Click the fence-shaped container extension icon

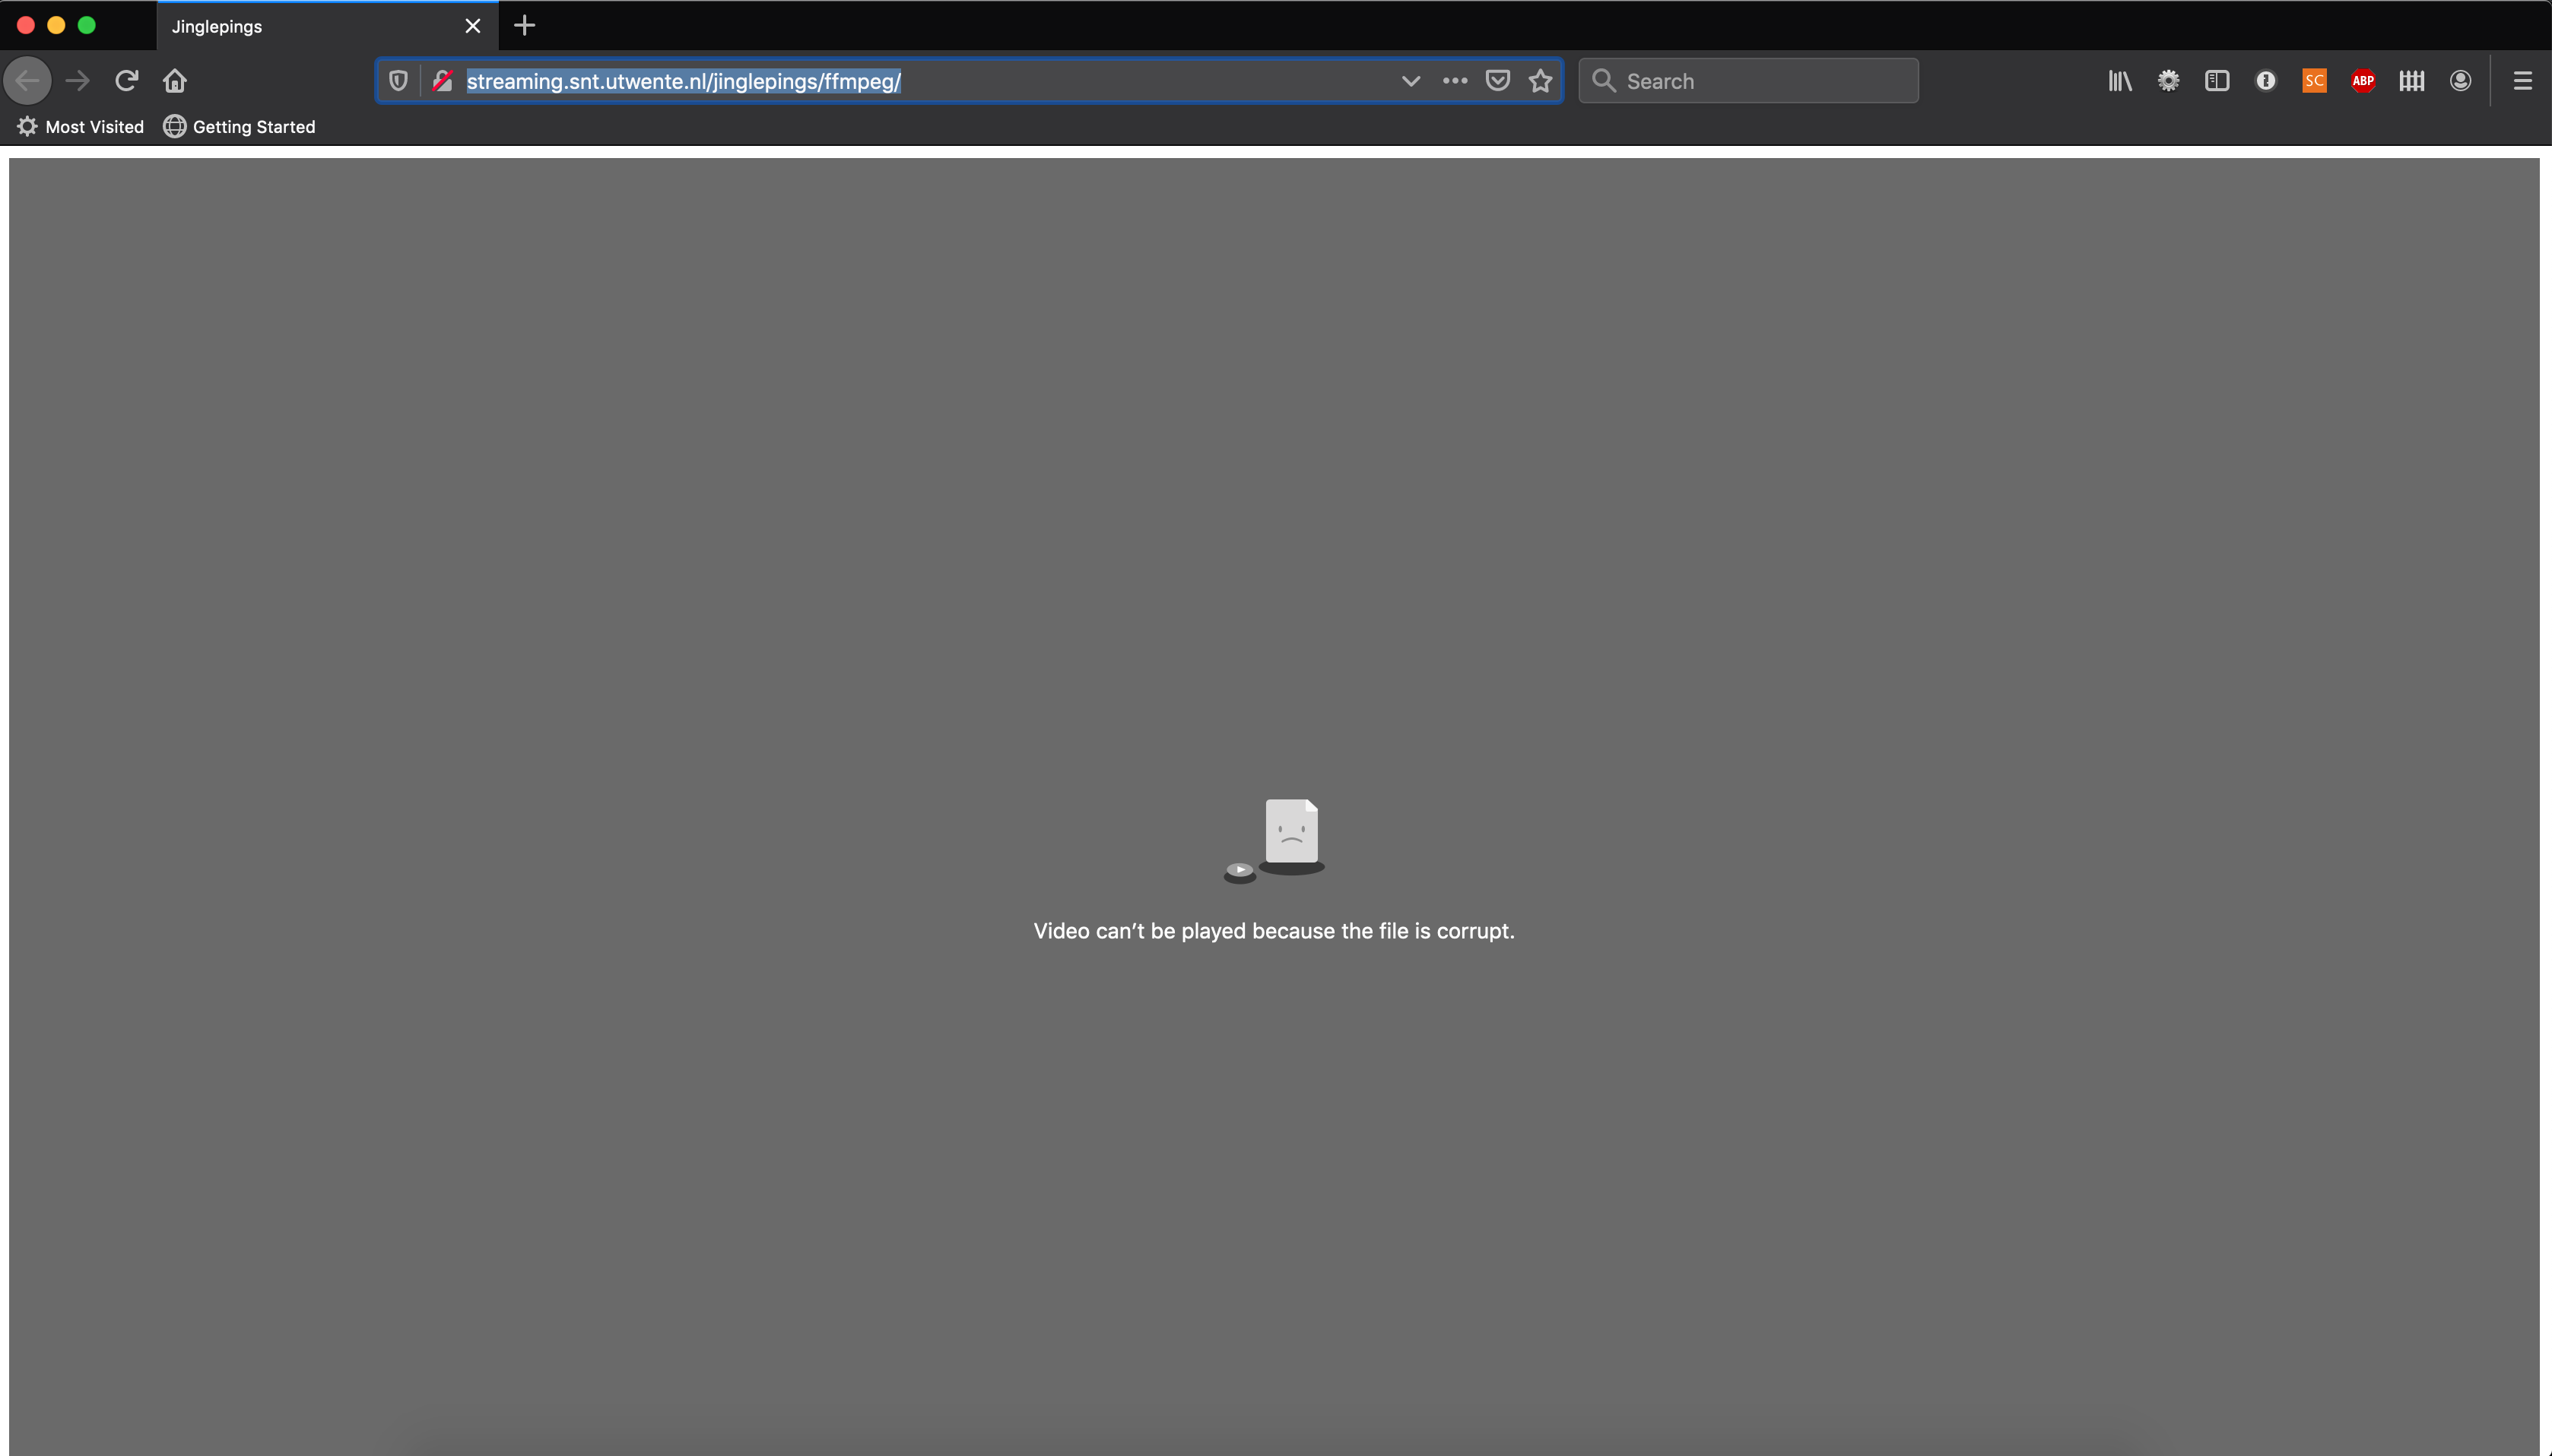[2411, 81]
